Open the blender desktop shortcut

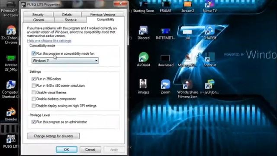pyautogui.click(x=11, y=114)
